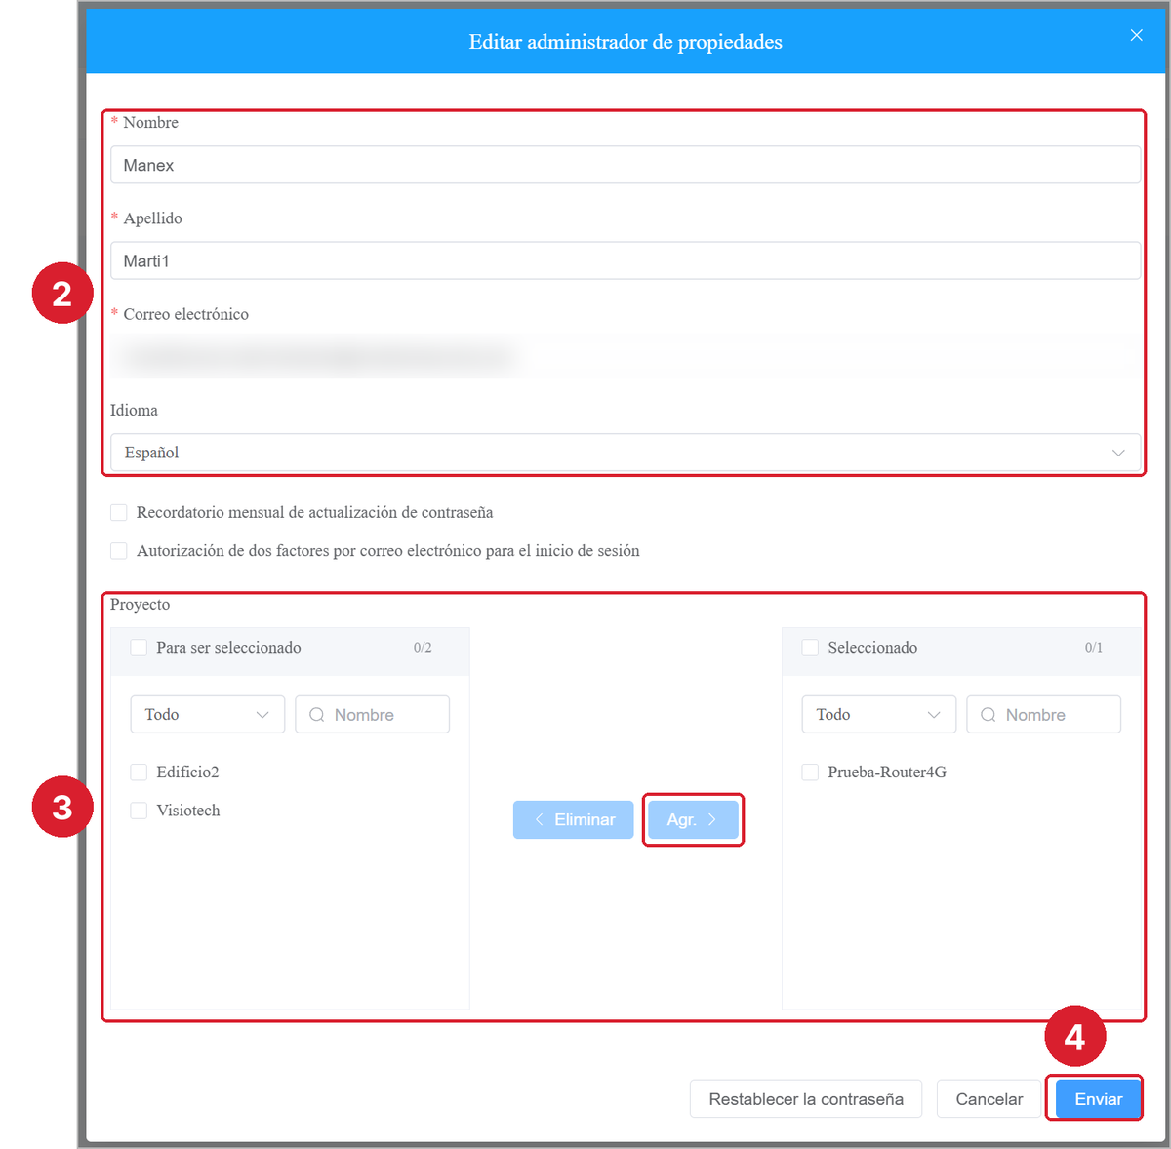Viewport: 1171px width, 1149px height.
Task: Click the Enviar button
Action: [1099, 1099]
